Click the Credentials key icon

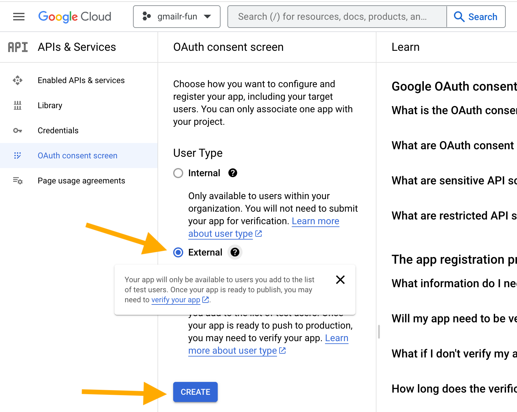18,130
